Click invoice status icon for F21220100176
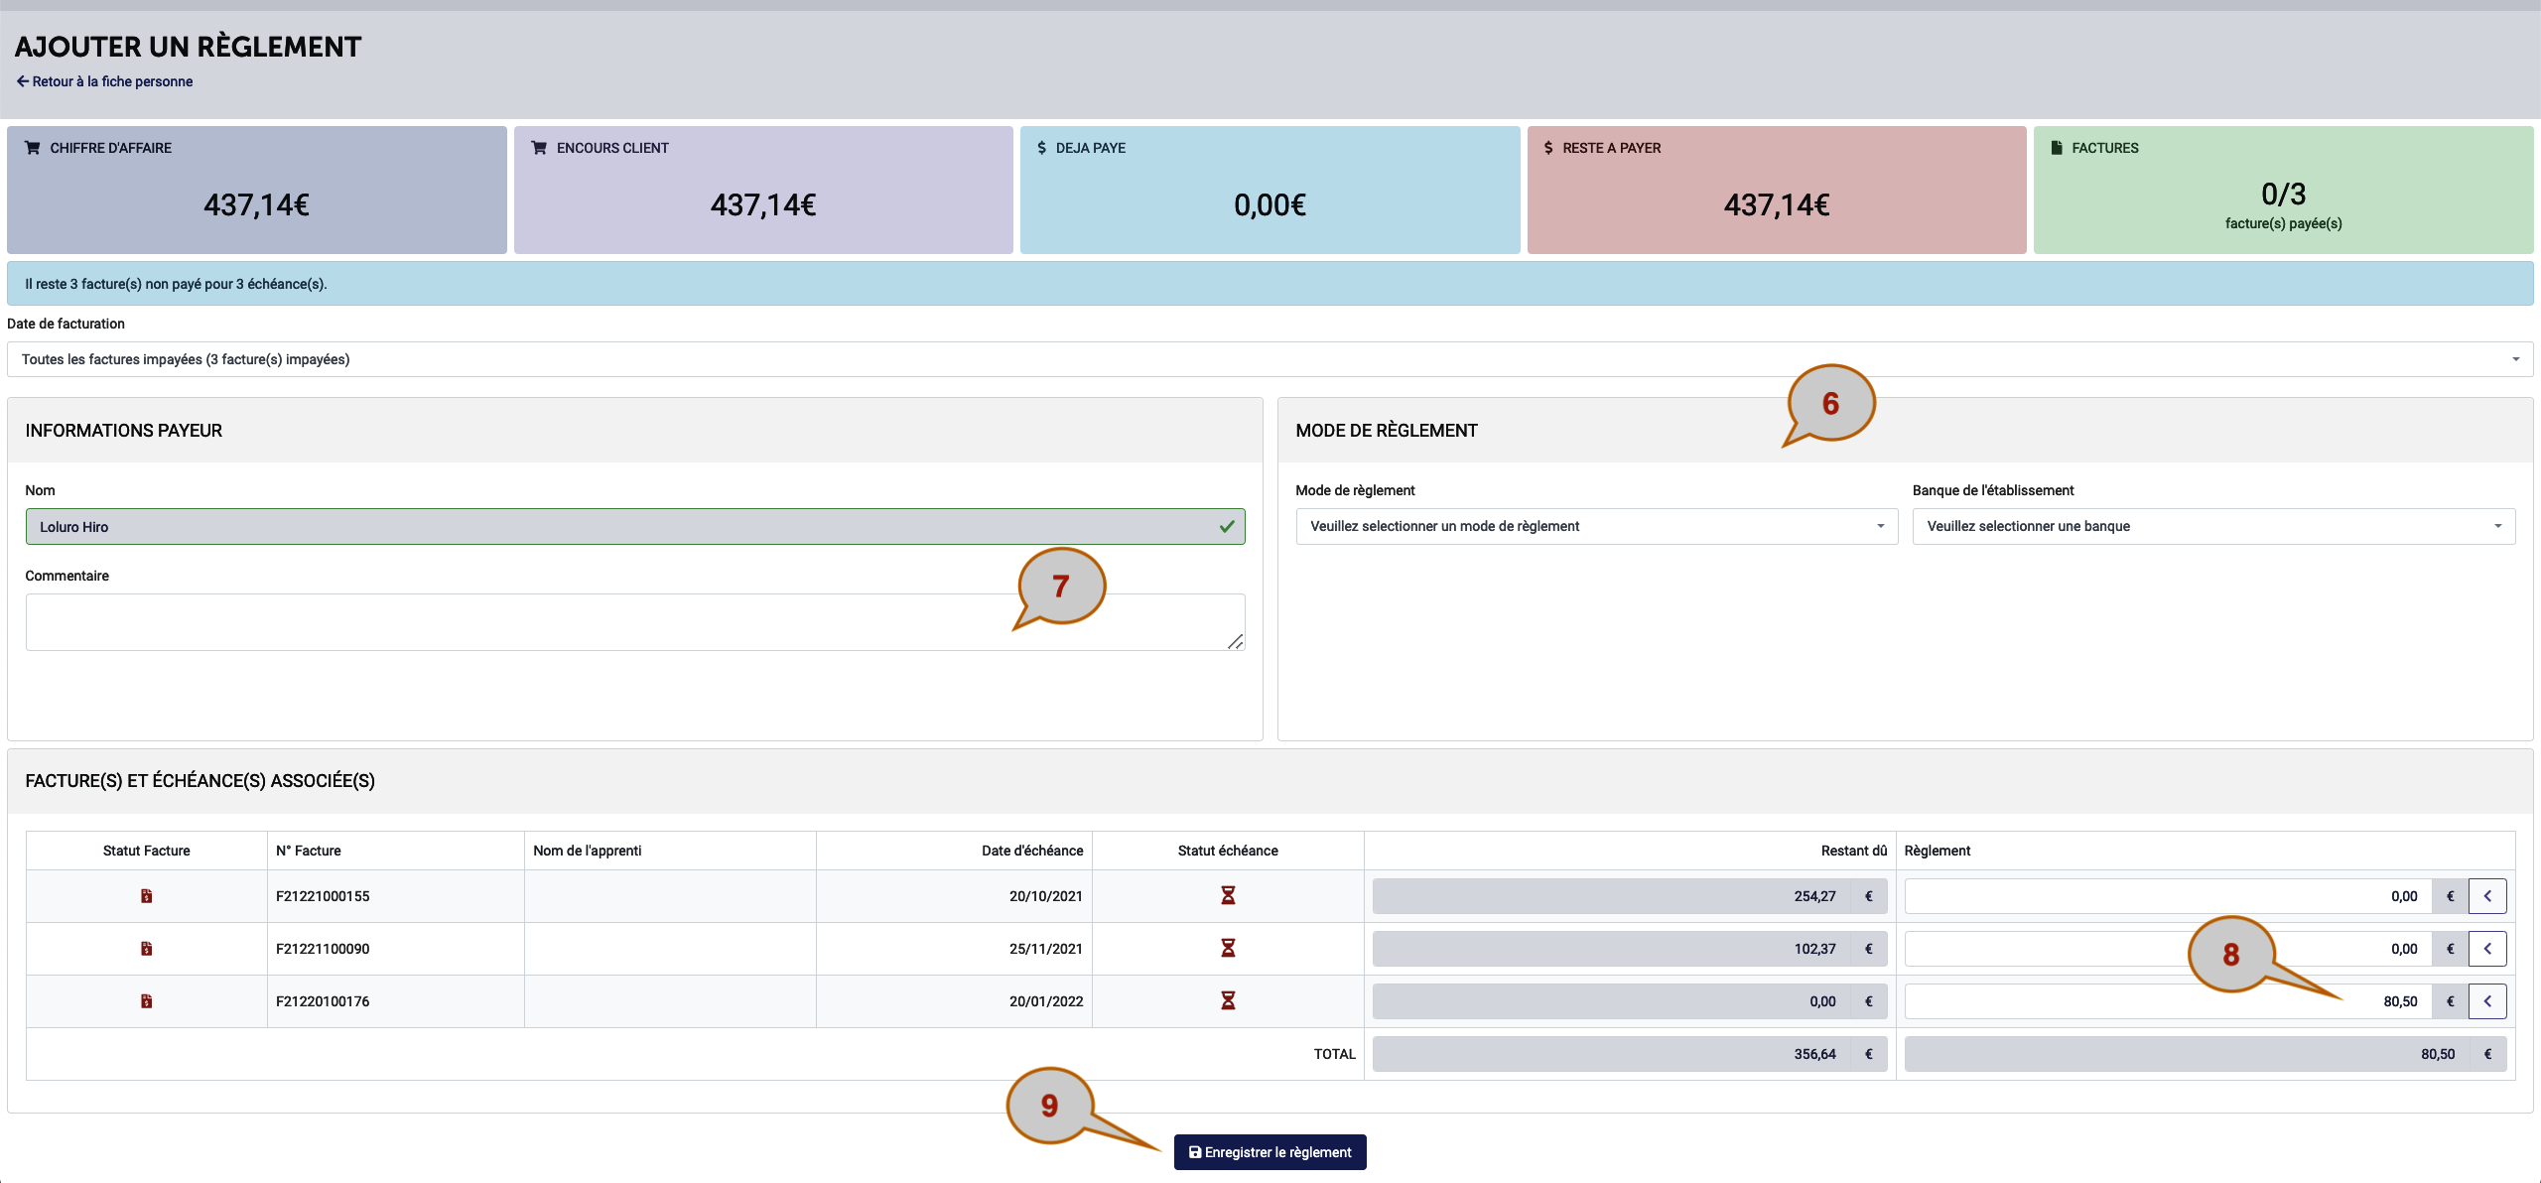The width and height of the screenshot is (2541, 1183). click(146, 1001)
